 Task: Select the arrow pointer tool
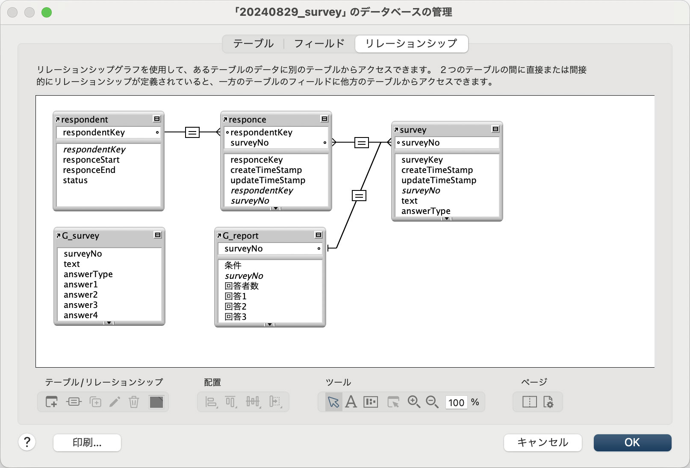[x=333, y=402]
